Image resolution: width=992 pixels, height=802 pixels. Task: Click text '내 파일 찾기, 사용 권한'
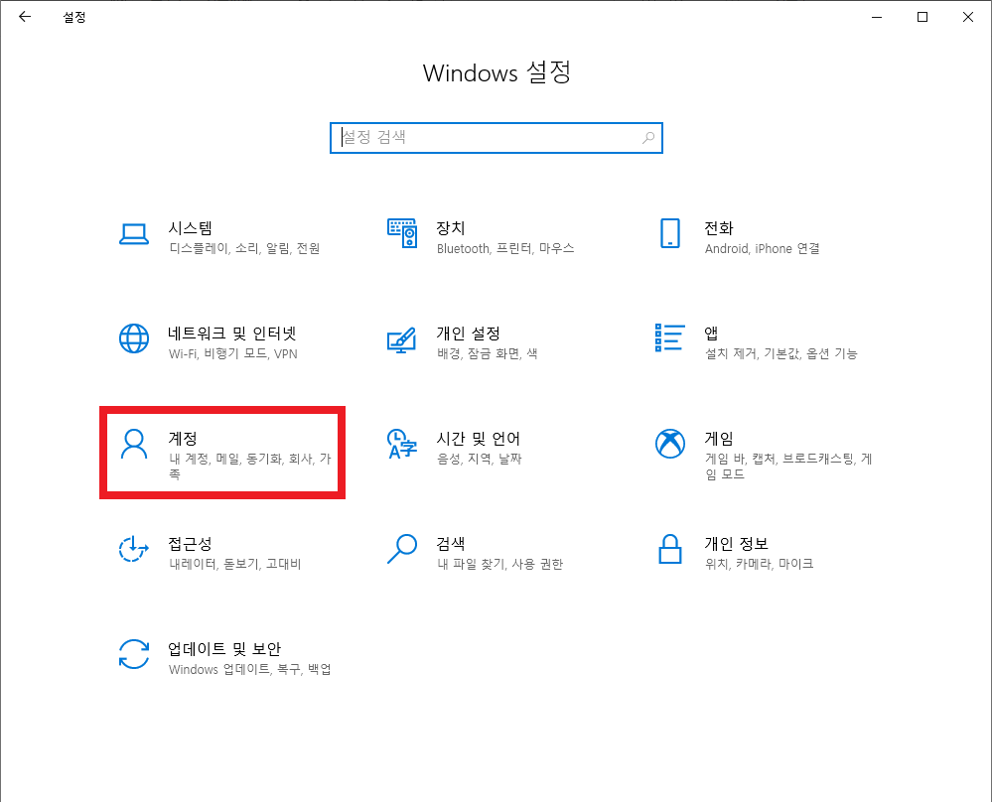[499, 563]
